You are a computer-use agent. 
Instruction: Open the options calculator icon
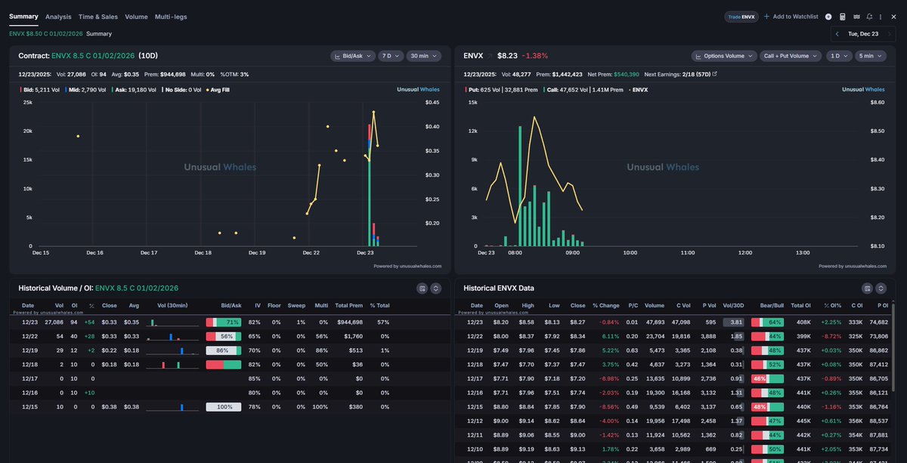[x=842, y=17]
